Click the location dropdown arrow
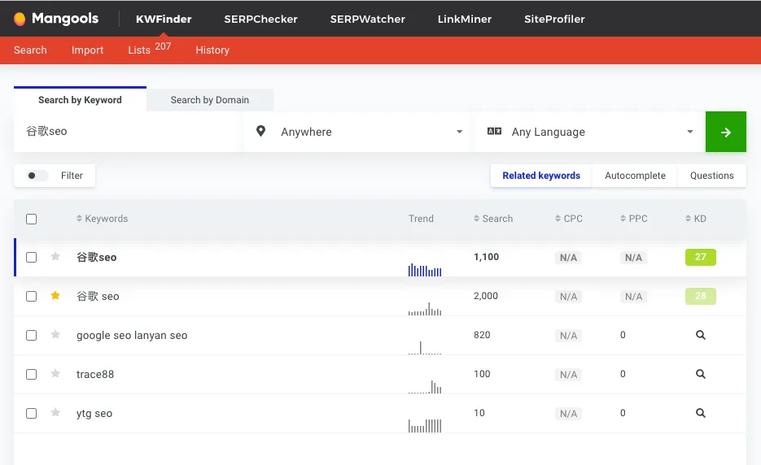761x465 pixels. 459,132
